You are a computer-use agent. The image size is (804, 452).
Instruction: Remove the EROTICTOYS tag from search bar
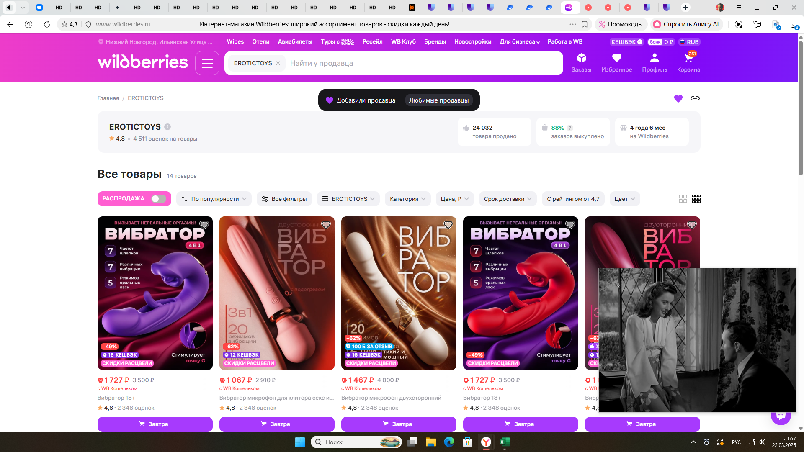coord(278,63)
